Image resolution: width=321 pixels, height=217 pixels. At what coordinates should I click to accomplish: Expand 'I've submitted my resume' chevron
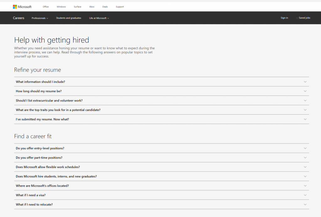tap(305, 119)
